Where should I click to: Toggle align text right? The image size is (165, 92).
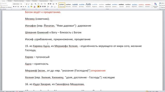[x=43, y=7]
